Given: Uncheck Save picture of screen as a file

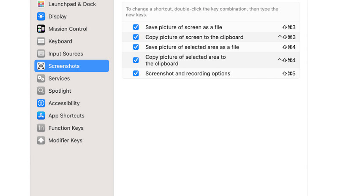Looking at the screenshot, I should (x=136, y=27).
